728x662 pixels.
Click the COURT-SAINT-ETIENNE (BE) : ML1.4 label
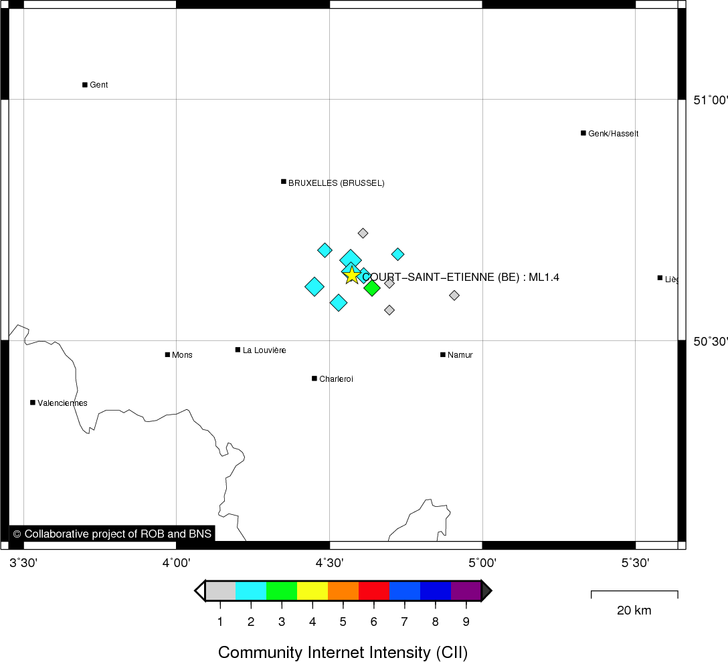(x=460, y=278)
